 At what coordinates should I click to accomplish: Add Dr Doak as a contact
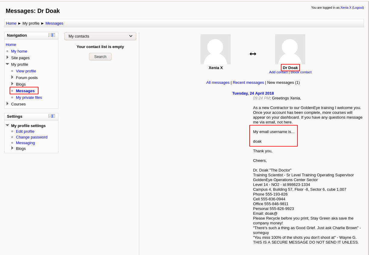tap(278, 72)
